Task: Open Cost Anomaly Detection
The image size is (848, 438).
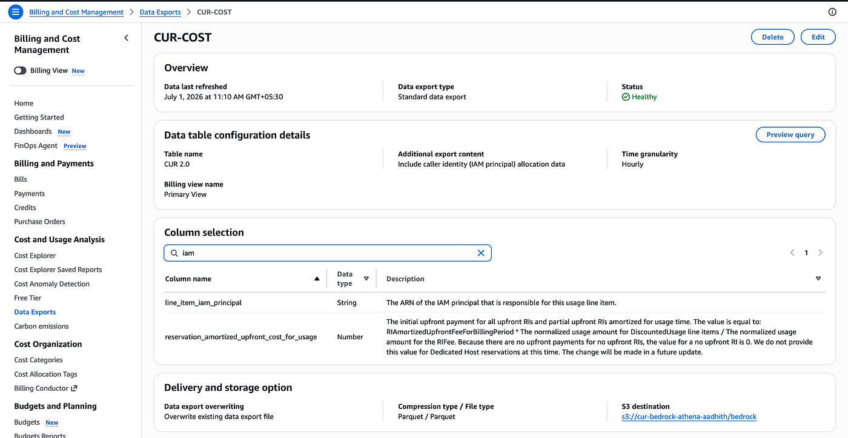Action: click(51, 284)
